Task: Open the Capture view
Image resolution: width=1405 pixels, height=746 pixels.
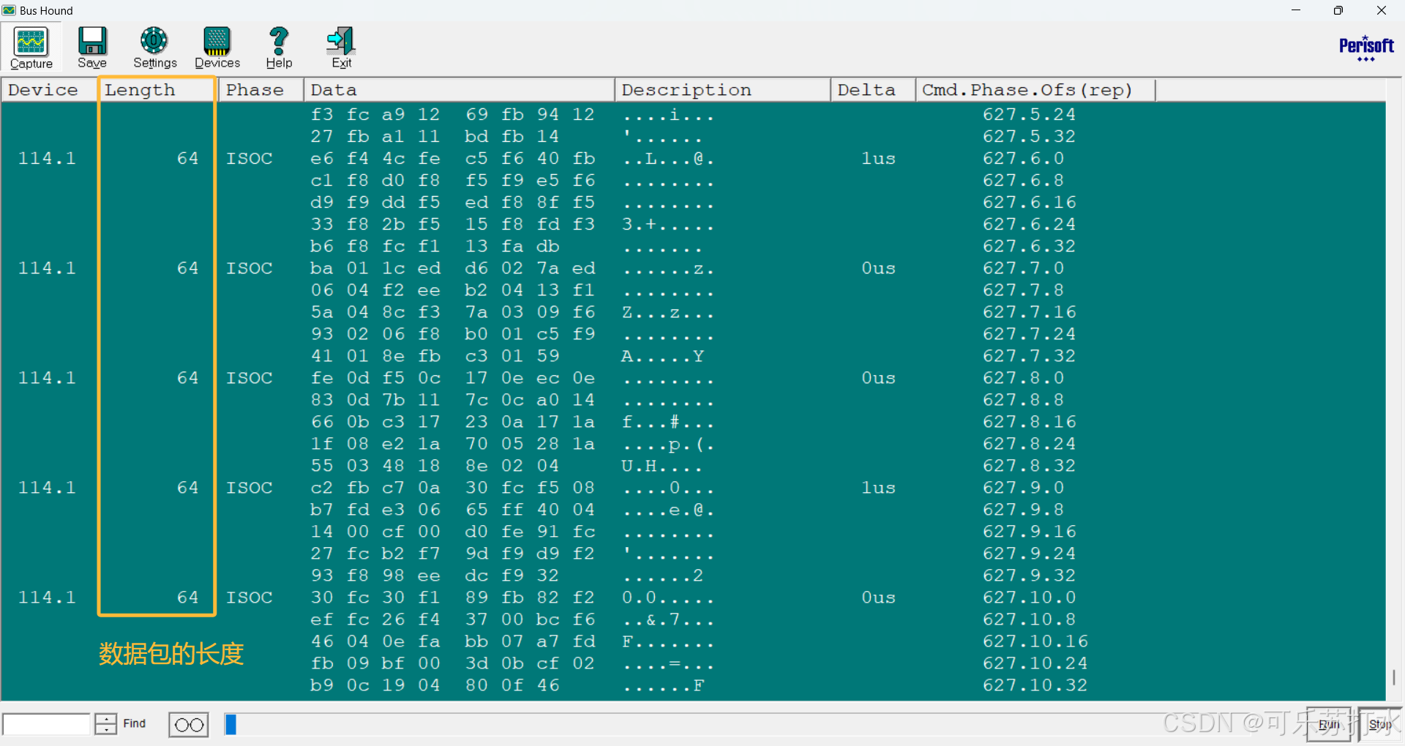Action: 31,48
